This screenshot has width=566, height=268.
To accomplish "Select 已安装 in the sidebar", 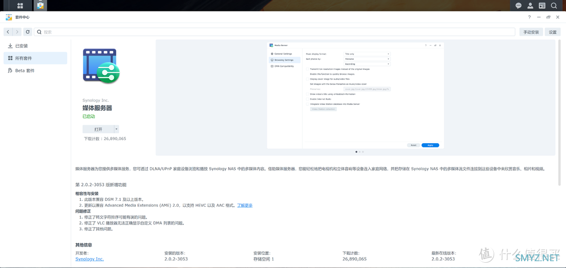I will pos(36,46).
